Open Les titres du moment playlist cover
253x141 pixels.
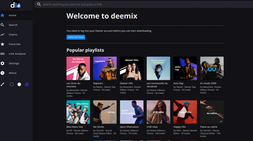click(x=78, y=68)
